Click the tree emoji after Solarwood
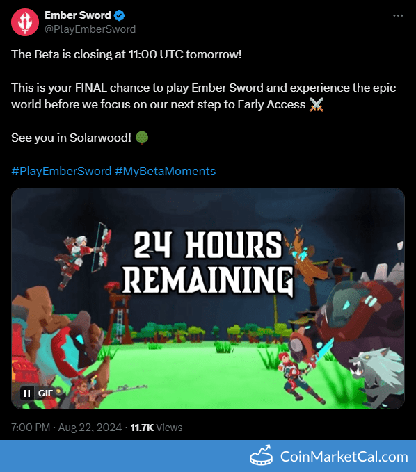This screenshot has height=472, width=416. (x=142, y=138)
